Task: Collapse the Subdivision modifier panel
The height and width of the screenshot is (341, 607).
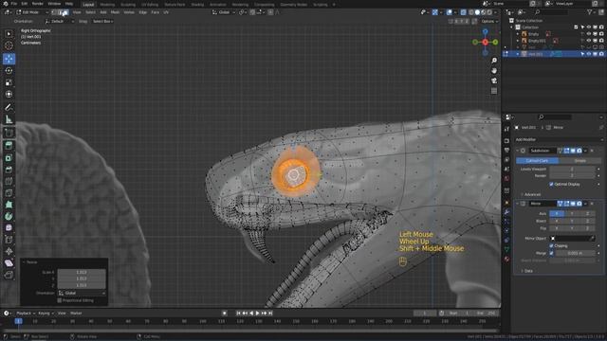Action: click(518, 151)
